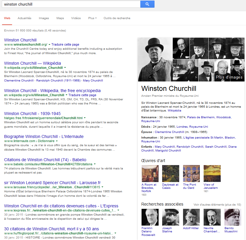Click Londres link under Décès
This screenshot has width=246, height=240.
click(x=182, y=126)
